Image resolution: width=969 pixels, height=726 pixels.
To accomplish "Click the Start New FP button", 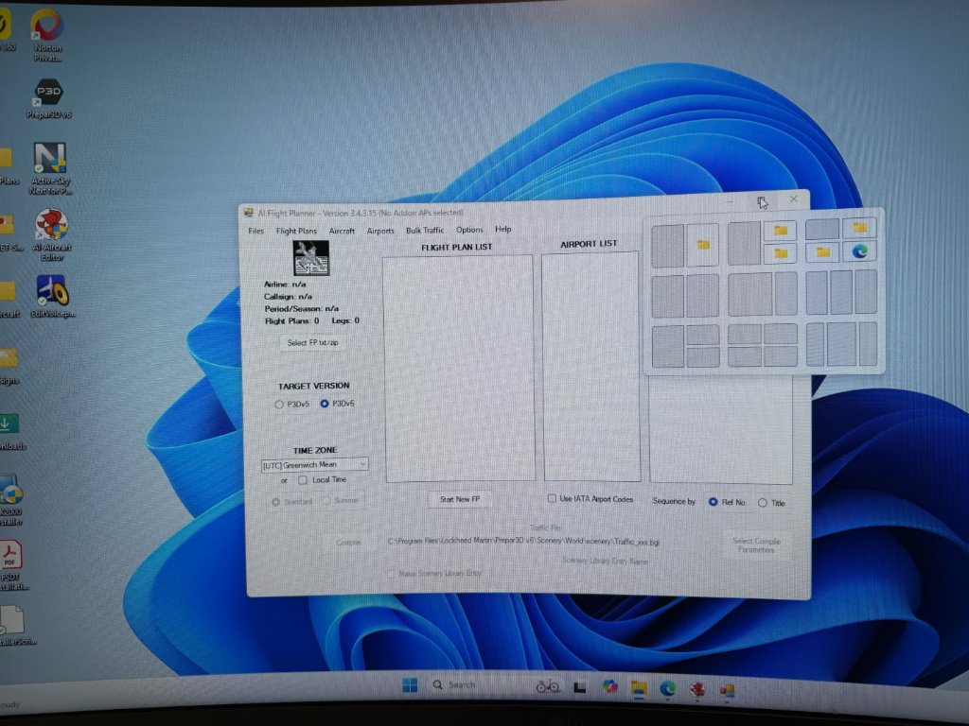I will [x=460, y=499].
